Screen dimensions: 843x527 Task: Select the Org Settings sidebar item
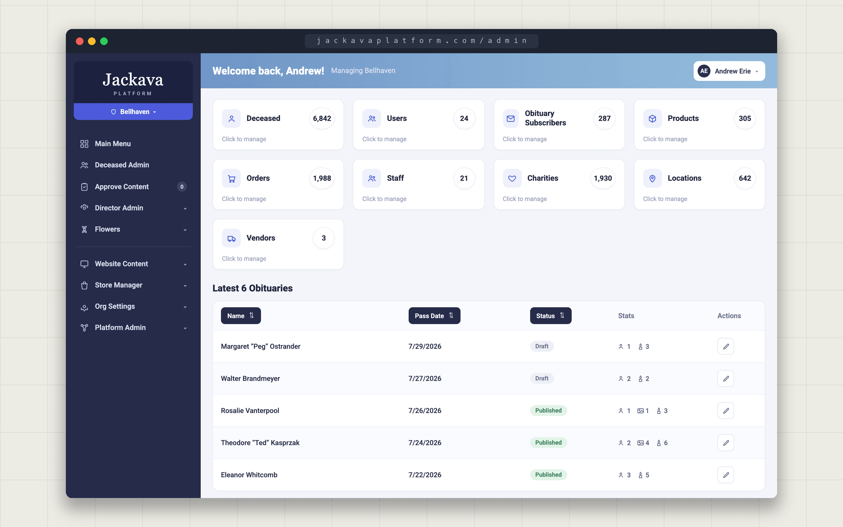(x=133, y=307)
